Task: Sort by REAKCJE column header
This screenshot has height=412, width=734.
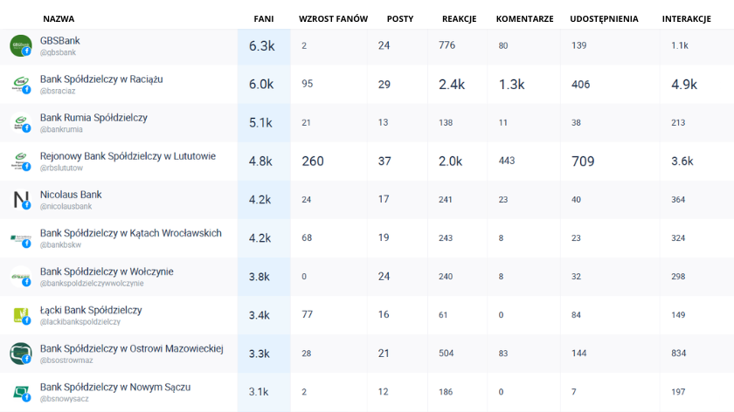Action: click(x=459, y=18)
